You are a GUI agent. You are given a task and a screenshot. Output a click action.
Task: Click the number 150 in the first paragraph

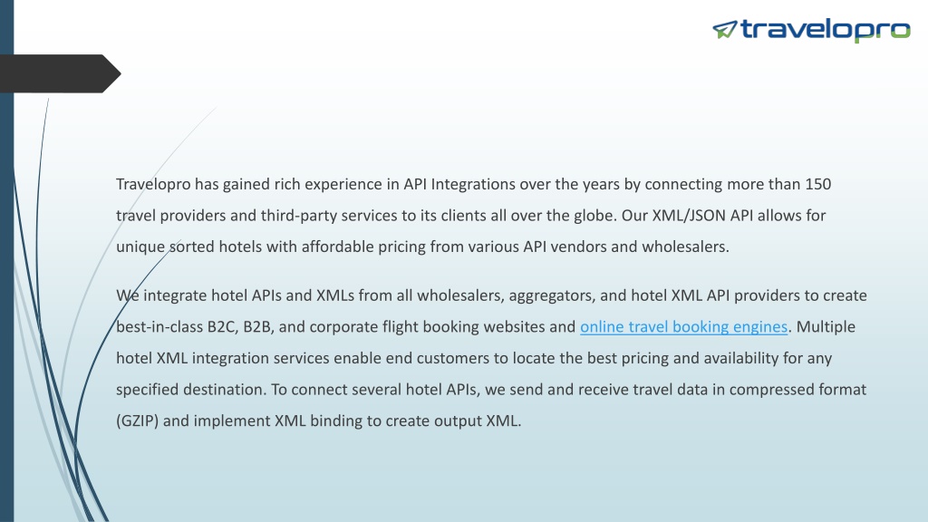(818, 184)
